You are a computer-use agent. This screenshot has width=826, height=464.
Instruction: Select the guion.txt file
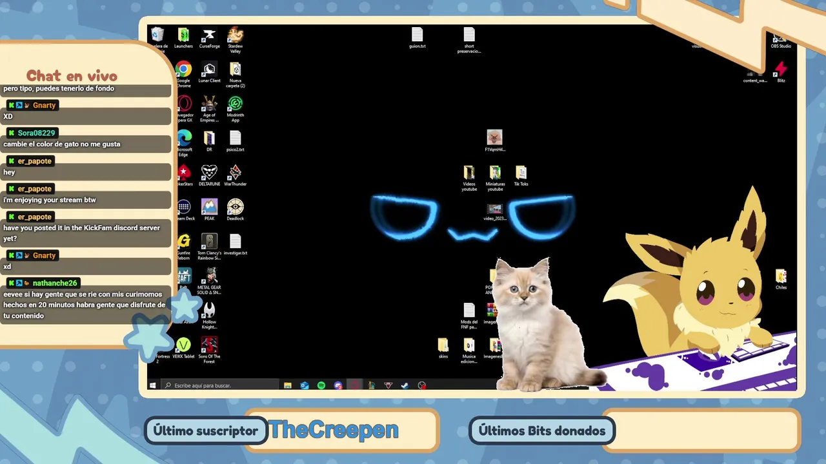click(x=418, y=38)
